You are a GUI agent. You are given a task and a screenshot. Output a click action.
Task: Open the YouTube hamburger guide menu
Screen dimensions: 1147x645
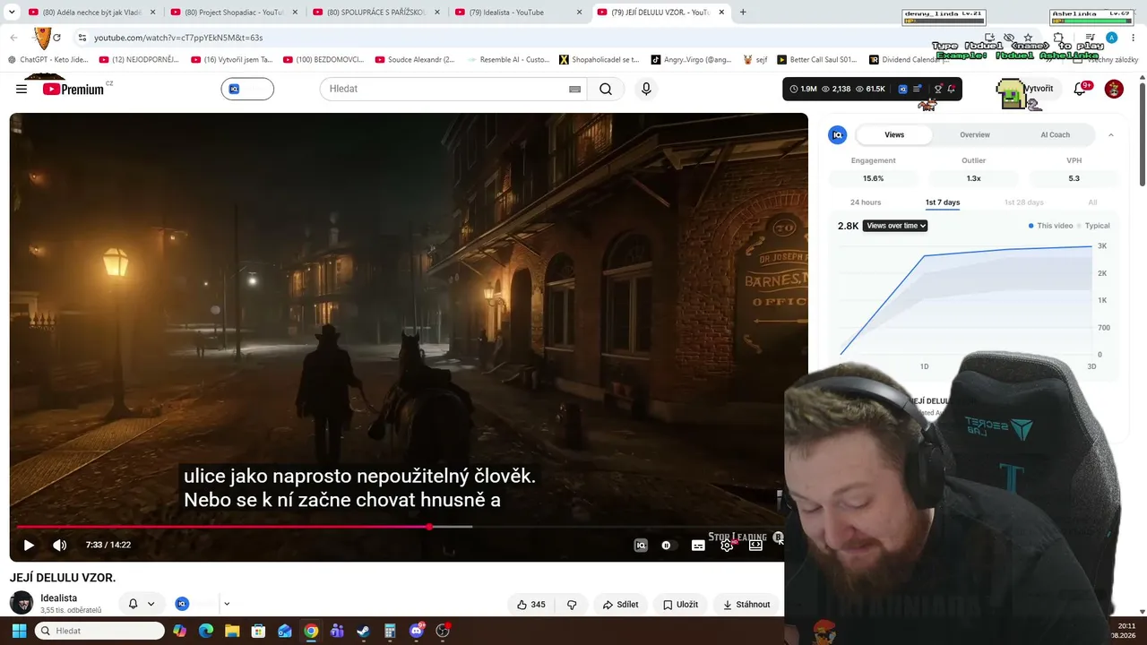coord(22,89)
